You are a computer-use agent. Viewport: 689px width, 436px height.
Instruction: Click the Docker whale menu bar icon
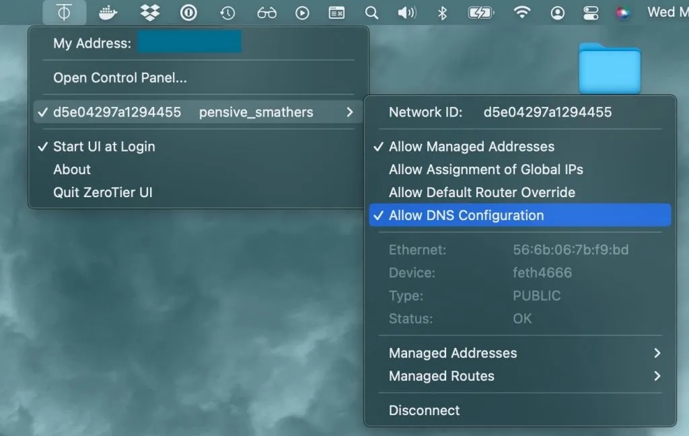(x=108, y=13)
